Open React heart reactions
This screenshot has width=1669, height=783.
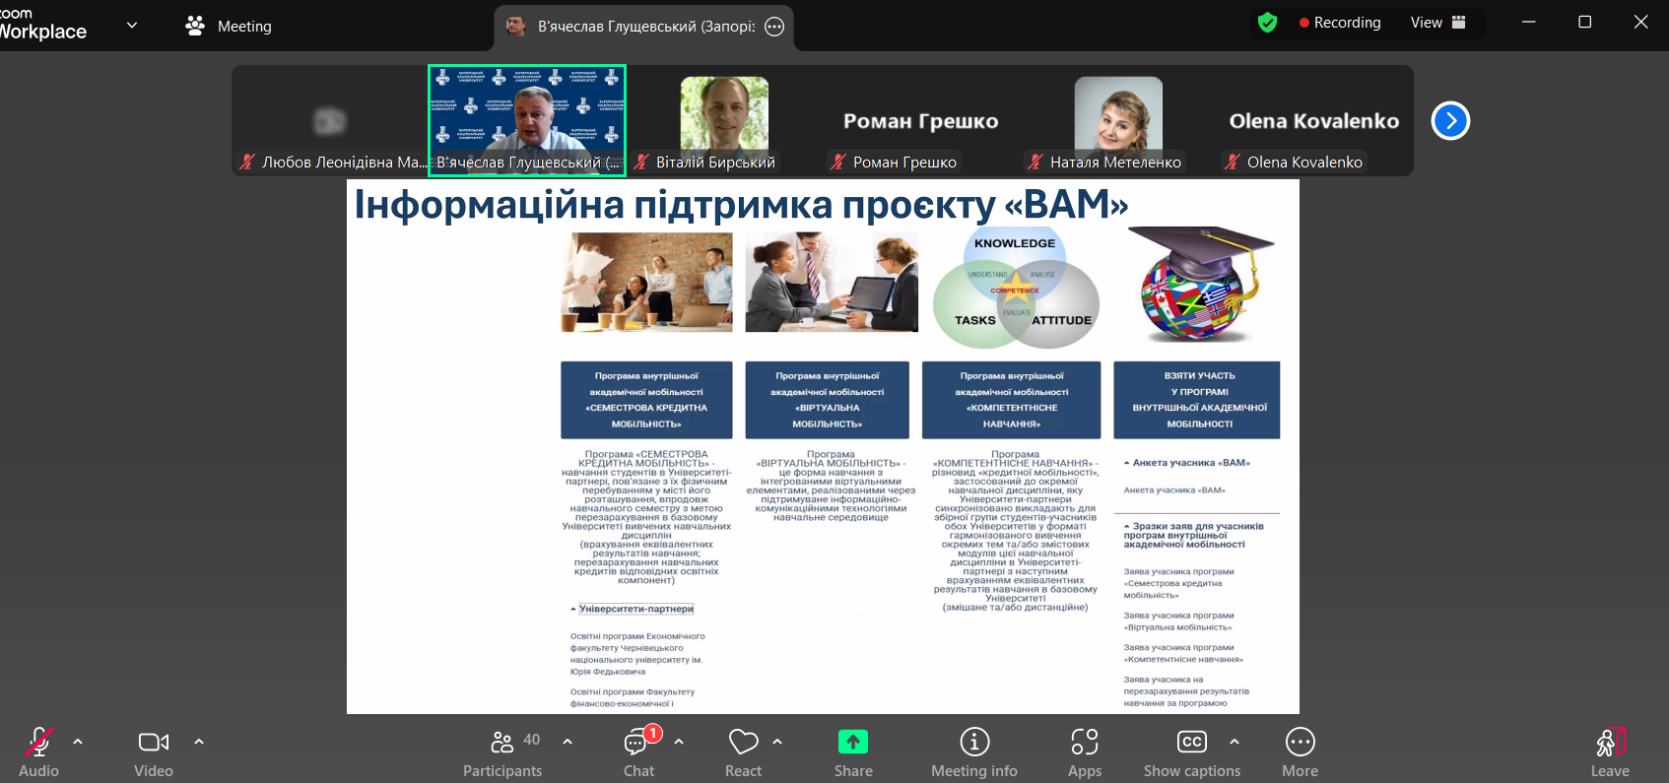744,751
